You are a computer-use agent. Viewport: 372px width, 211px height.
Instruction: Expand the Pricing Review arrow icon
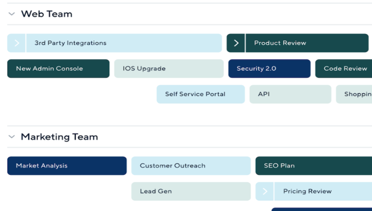point(265,191)
